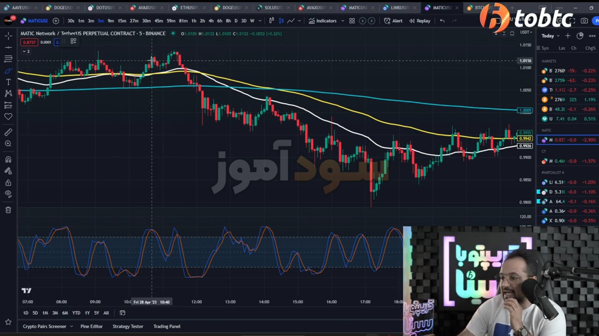
Task: Toggle stay in drawing mode pencil-lock
Action: click(8, 171)
